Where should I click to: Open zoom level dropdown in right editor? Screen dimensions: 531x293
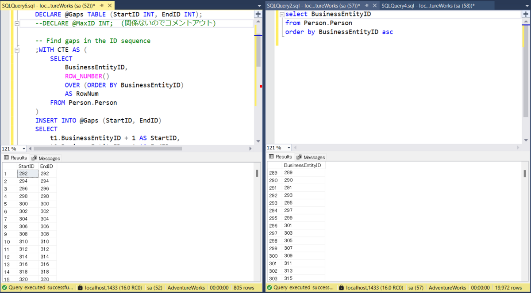pos(289,148)
